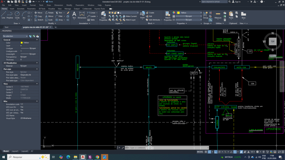This screenshot has height=160, width=285.
Task: Select the Line drawing tool
Action: (x=3, y=14)
